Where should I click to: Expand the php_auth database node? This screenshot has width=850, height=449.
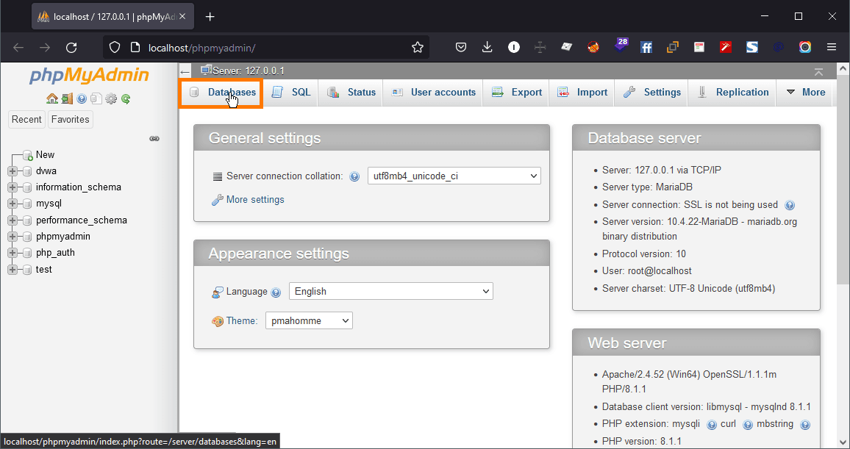(x=12, y=253)
